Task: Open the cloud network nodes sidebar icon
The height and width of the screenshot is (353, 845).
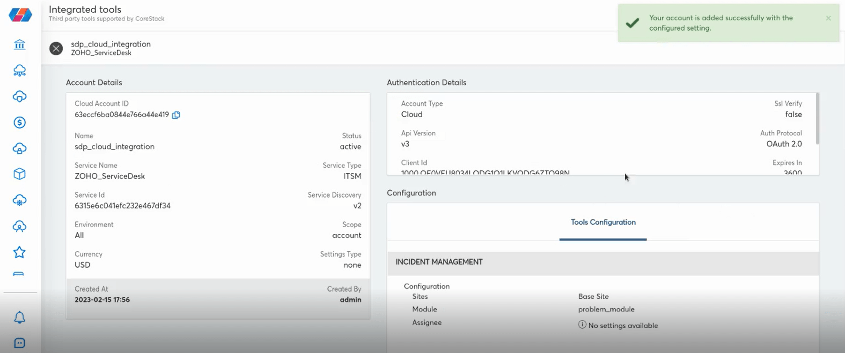Action: 20,71
